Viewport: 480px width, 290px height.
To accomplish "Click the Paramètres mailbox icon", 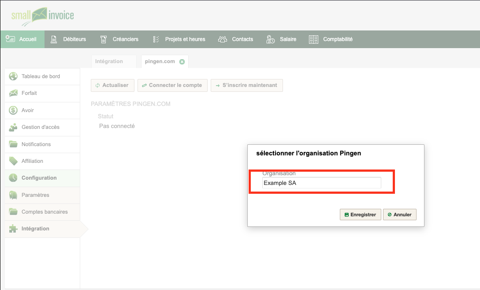I will pos(13,195).
